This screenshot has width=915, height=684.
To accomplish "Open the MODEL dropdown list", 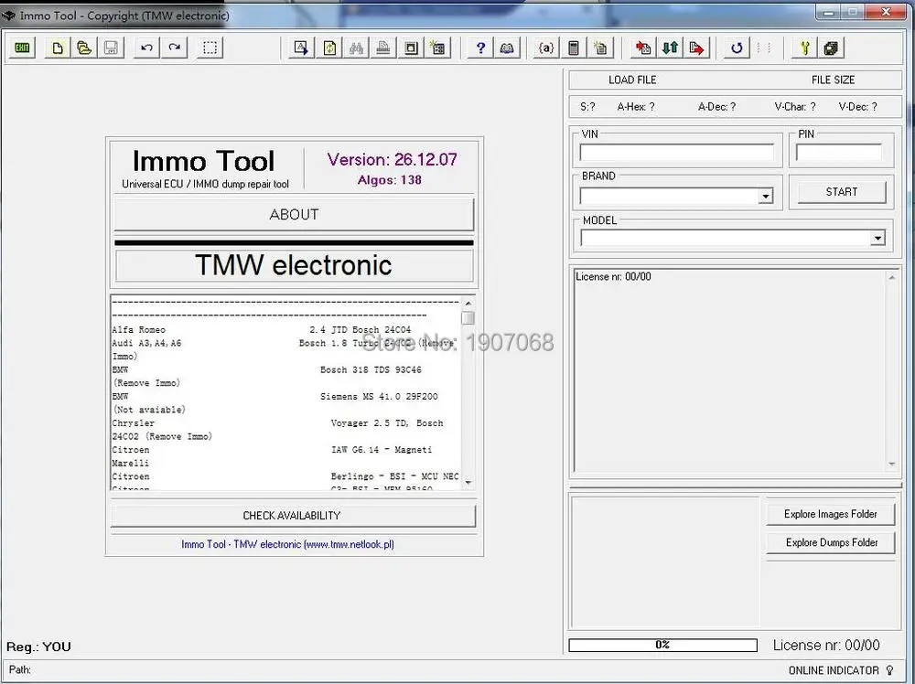I will (877, 238).
